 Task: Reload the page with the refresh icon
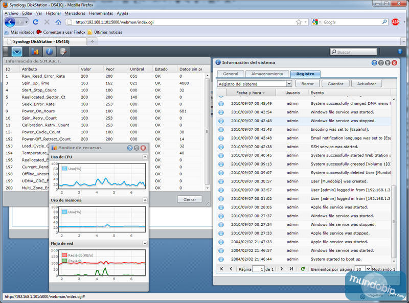[36, 22]
